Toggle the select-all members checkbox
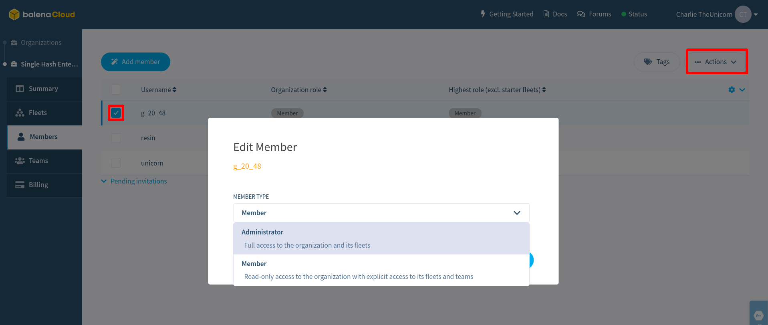This screenshot has height=325, width=768. pos(116,89)
